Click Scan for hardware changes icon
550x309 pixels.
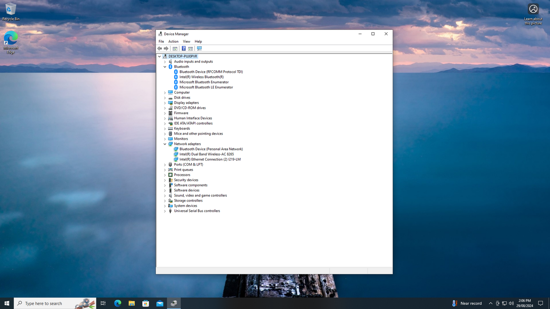(x=199, y=48)
